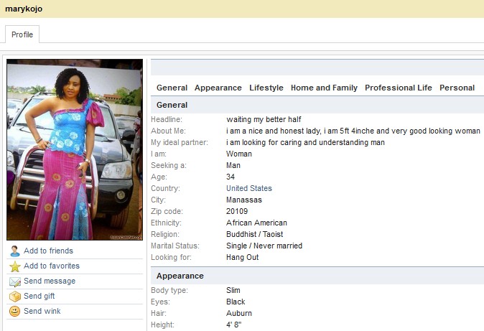Click the smiley wink icon
484x331 pixels.
(14, 311)
